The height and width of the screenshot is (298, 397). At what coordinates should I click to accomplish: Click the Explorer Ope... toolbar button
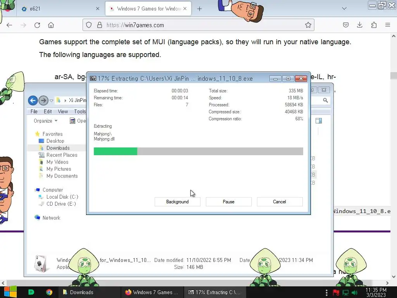point(78,121)
